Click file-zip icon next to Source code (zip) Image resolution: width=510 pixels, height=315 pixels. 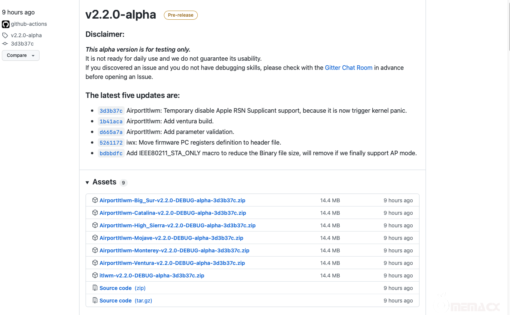tap(95, 288)
